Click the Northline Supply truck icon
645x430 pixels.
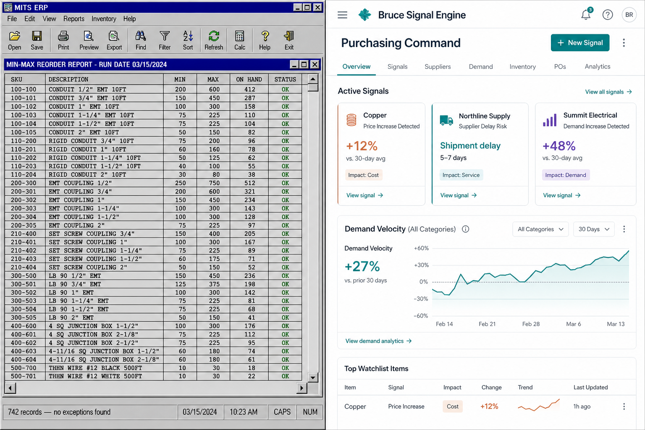[446, 121]
